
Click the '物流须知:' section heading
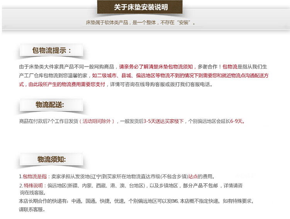(52, 159)
